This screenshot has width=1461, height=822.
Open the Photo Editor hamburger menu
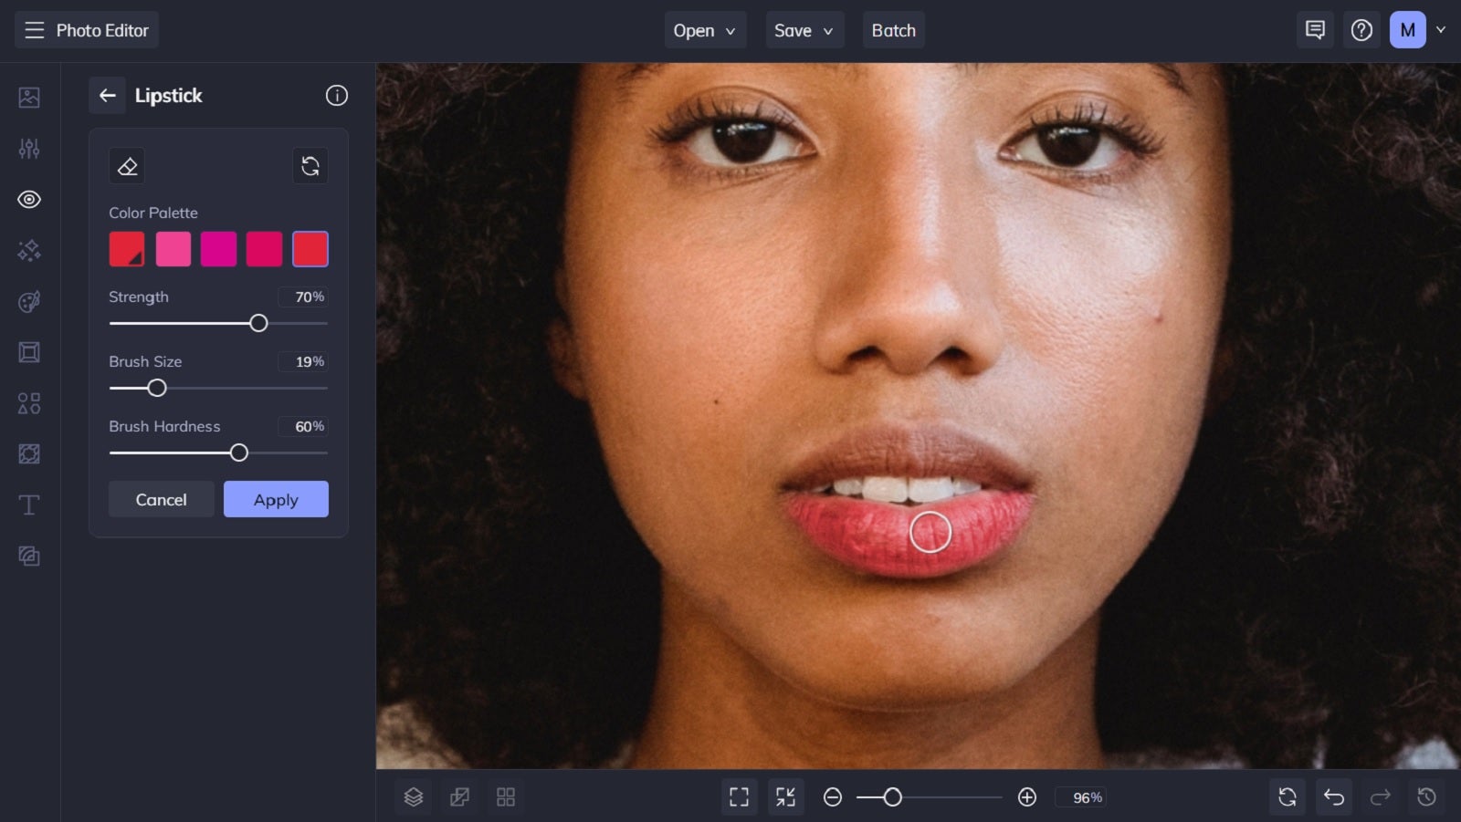click(34, 29)
